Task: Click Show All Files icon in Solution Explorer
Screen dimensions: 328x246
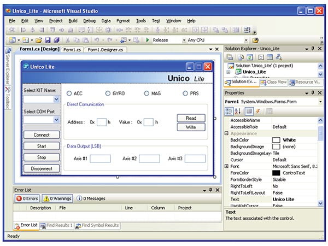Action: click(241, 57)
